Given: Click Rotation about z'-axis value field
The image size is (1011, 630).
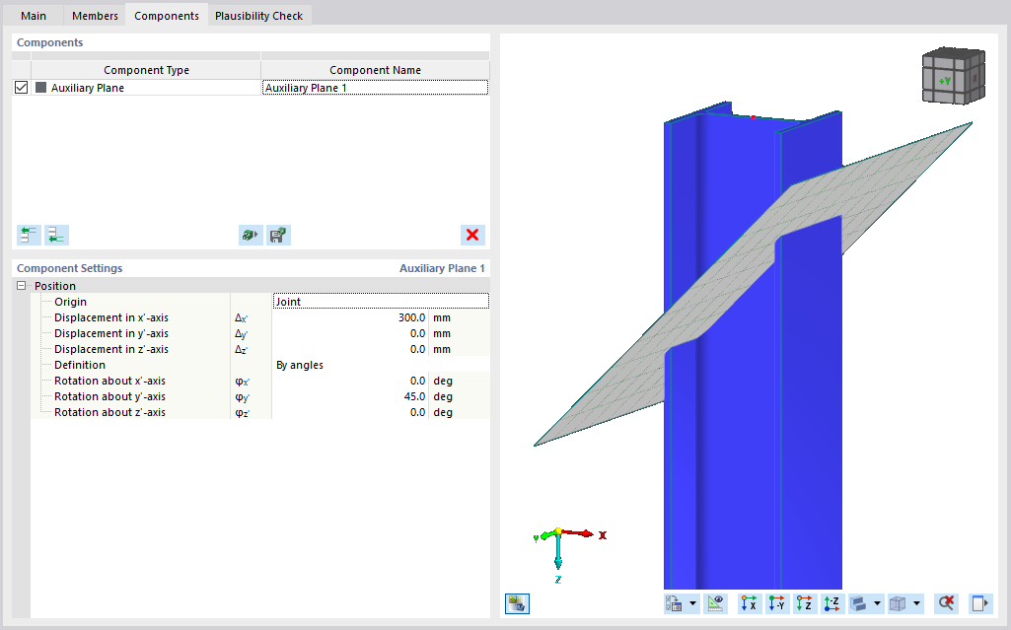Looking at the screenshot, I should 350,412.
